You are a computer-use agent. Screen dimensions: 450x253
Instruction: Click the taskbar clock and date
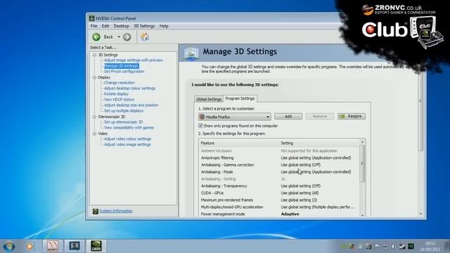point(430,247)
